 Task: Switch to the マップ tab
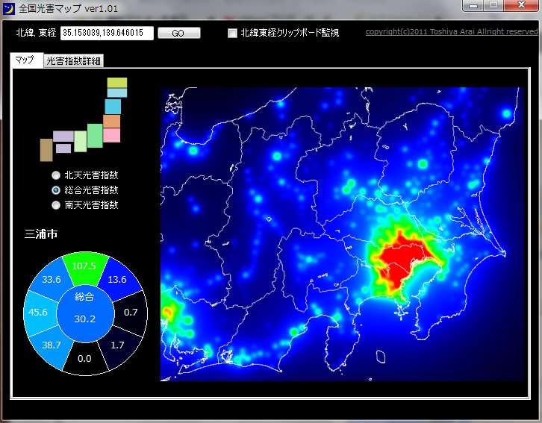click(x=26, y=60)
